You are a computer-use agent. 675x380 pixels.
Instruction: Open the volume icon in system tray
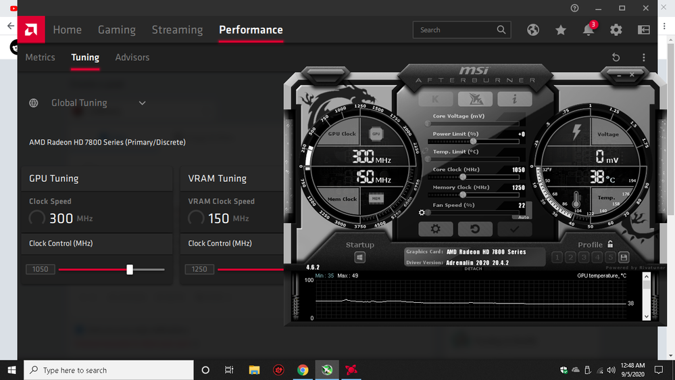point(611,370)
